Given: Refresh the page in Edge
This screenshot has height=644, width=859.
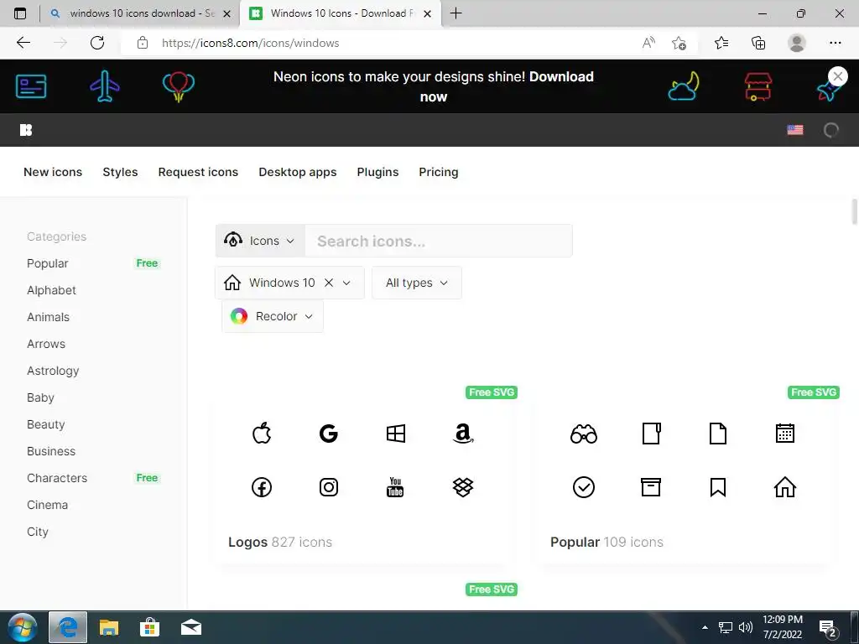Looking at the screenshot, I should tap(97, 43).
